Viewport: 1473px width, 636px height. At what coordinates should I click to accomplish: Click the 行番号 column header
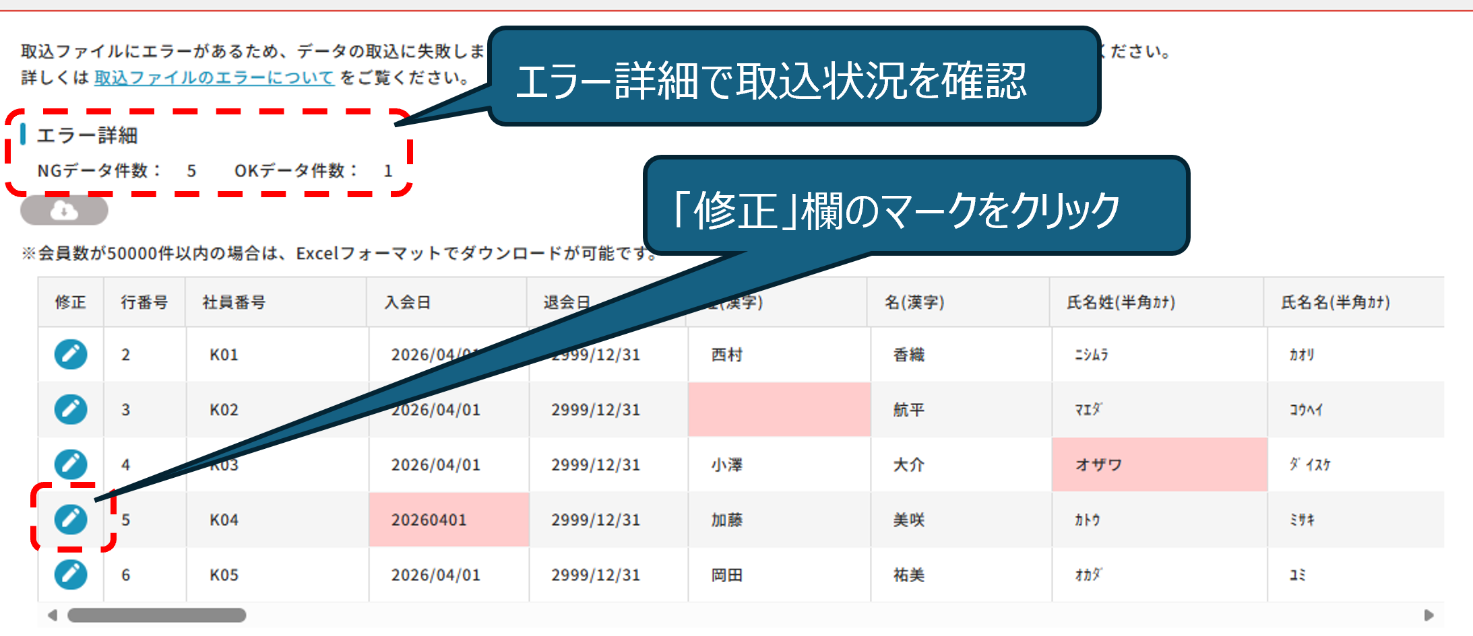click(x=144, y=302)
